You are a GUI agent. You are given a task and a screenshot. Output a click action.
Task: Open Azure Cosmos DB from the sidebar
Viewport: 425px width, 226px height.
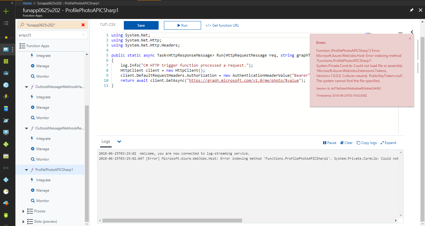tap(6, 120)
